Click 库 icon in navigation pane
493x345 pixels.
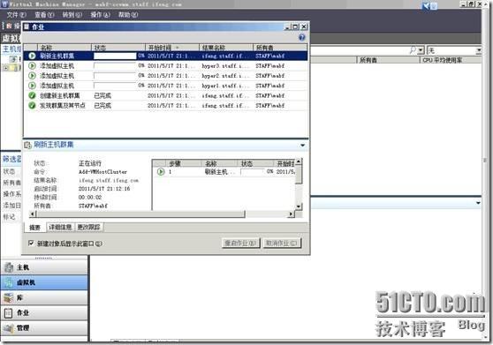point(9,297)
